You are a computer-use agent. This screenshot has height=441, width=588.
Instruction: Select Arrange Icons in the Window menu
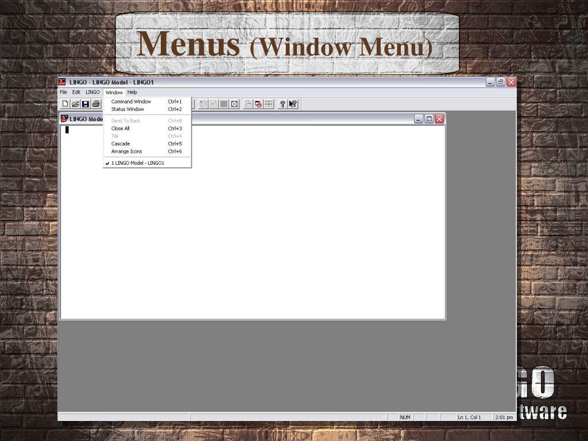[x=147, y=152]
